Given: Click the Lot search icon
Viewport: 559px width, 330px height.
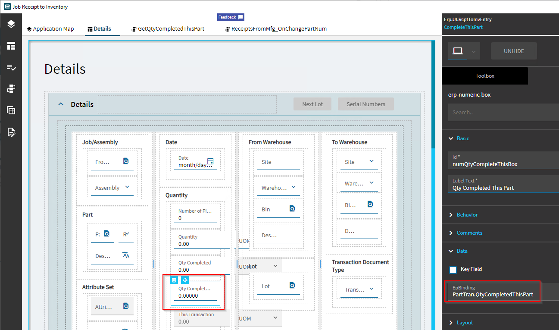Looking at the screenshot, I should pos(292,285).
